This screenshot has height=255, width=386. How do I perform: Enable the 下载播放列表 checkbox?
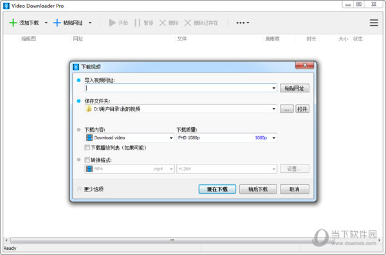click(x=87, y=147)
